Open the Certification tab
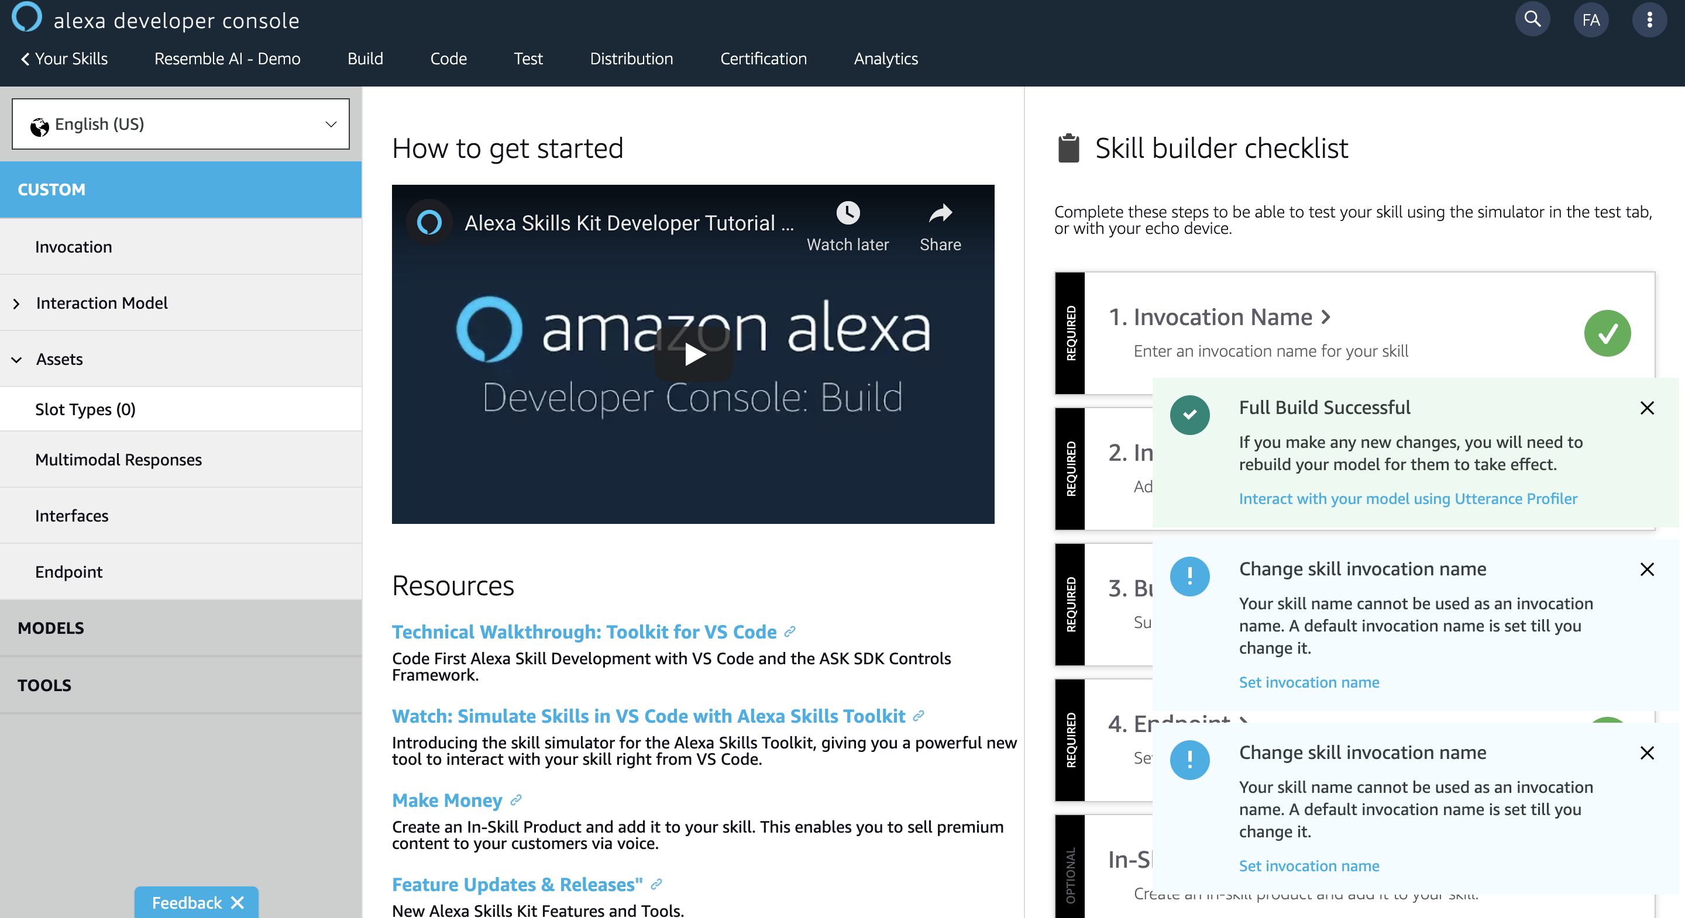 click(x=764, y=58)
